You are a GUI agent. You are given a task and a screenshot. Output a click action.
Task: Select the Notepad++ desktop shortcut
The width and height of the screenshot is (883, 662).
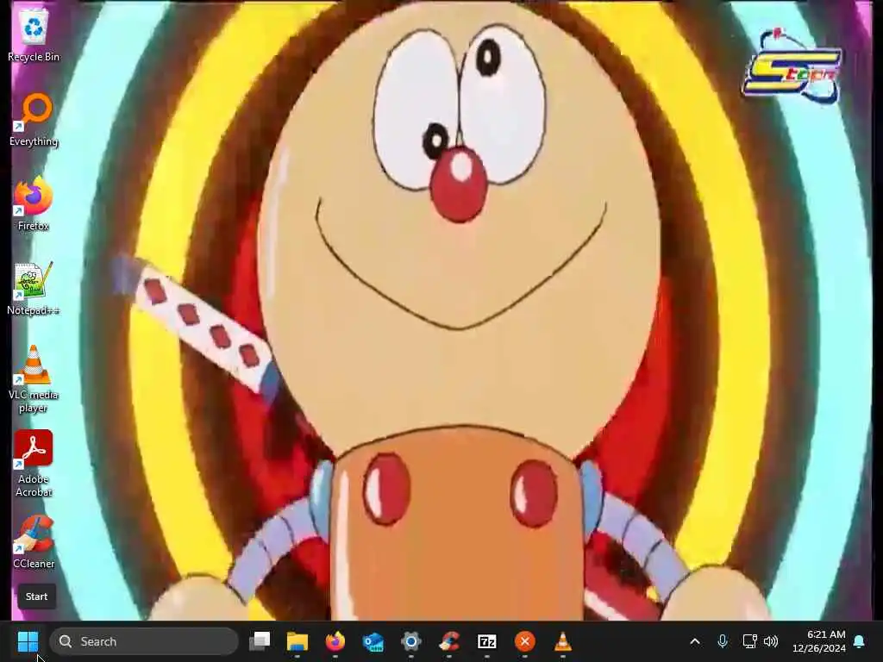point(34,289)
